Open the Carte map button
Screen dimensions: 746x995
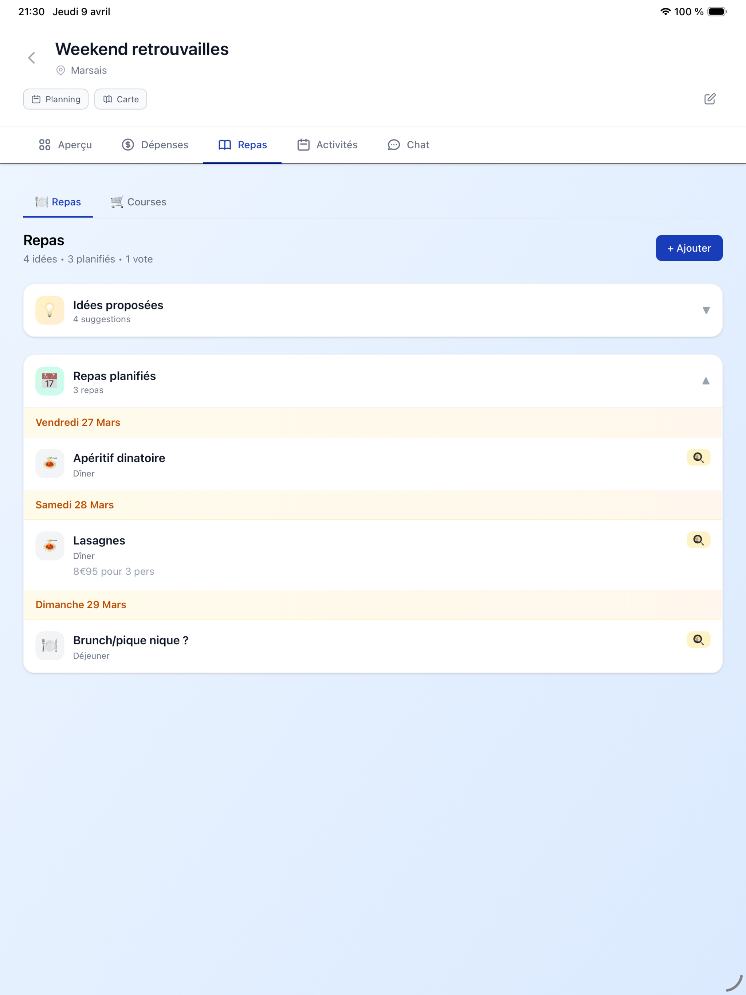(x=121, y=99)
